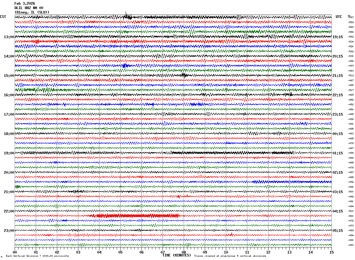
Task: Select the 17:00 CST time label
Action: [9, 114]
